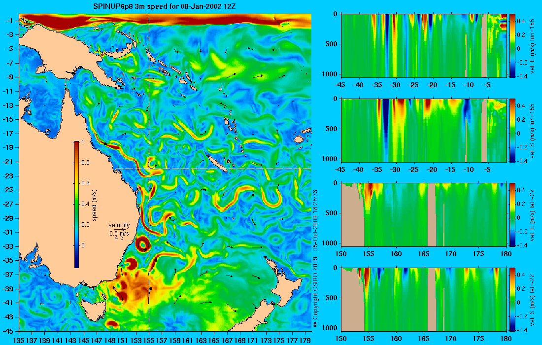Viewport: 542px width, 345px height.
Task: Click the '0.5 m/s' velocity scale text
Action: tap(119, 234)
